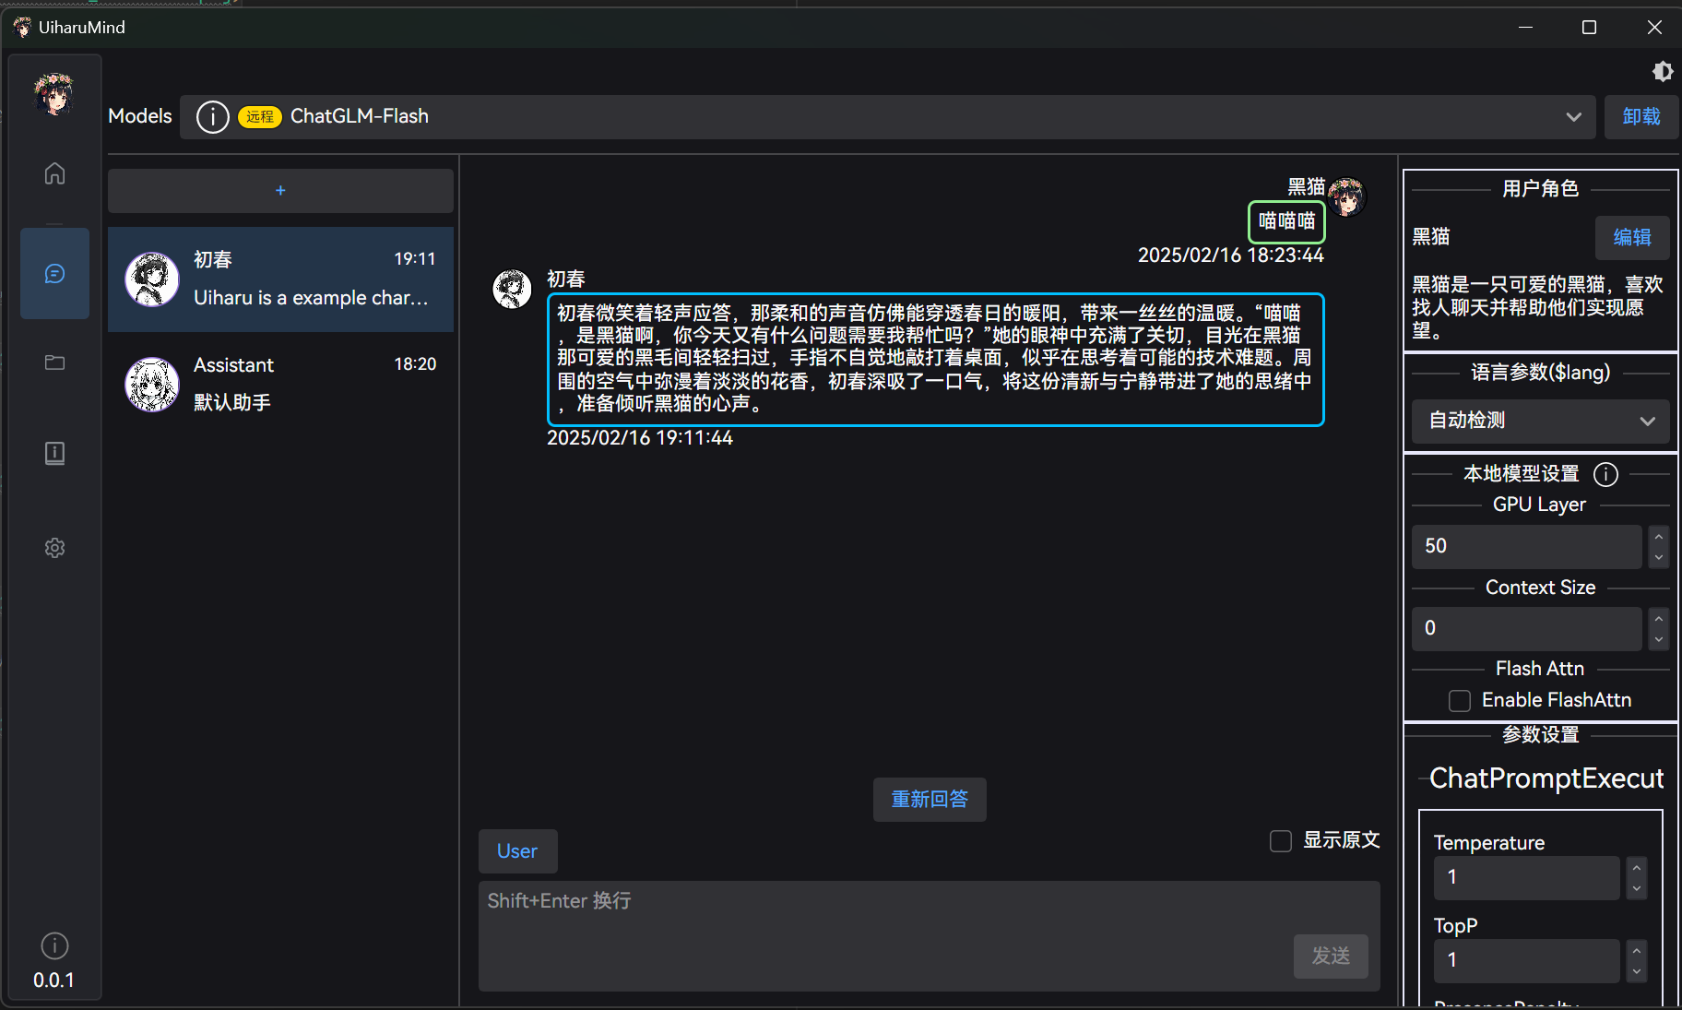Image resolution: width=1682 pixels, height=1010 pixels.
Task: Open the settings gear in sidebar
Action: pyautogui.click(x=54, y=548)
